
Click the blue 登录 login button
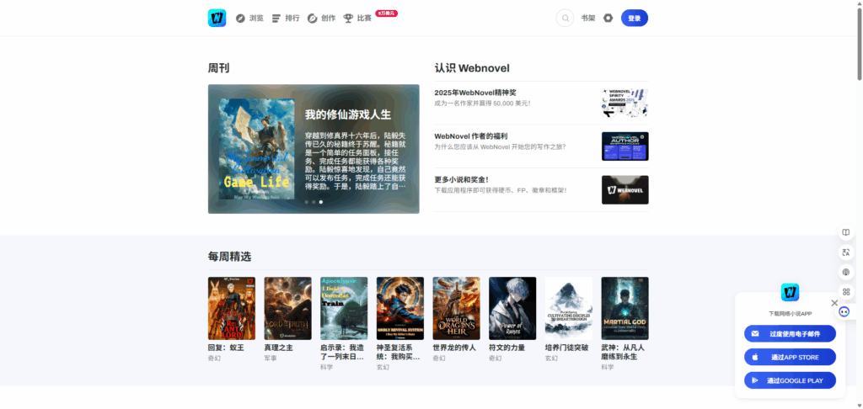[634, 19]
